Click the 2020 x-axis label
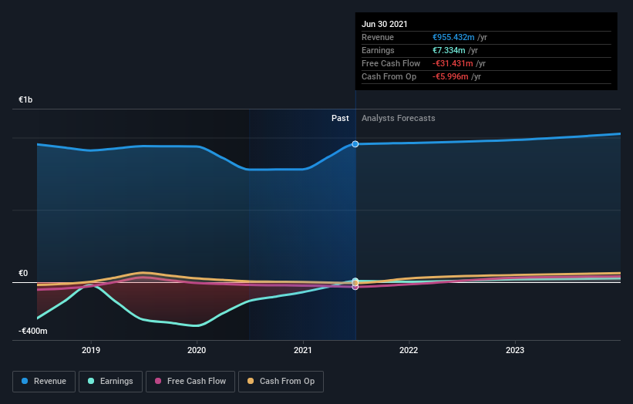 point(197,350)
